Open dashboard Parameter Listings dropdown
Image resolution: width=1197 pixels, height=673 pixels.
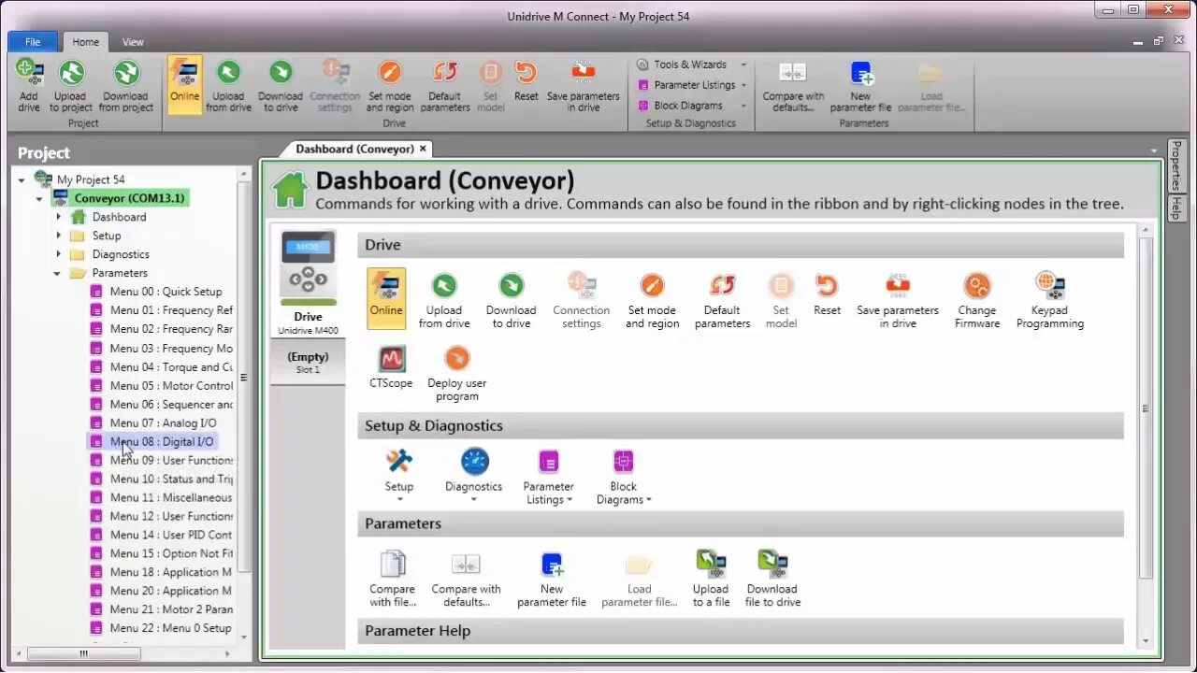point(548,477)
